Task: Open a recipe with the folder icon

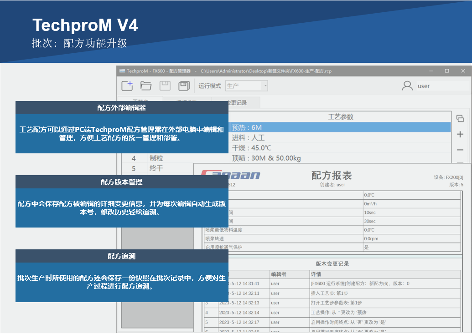Action: point(146,86)
